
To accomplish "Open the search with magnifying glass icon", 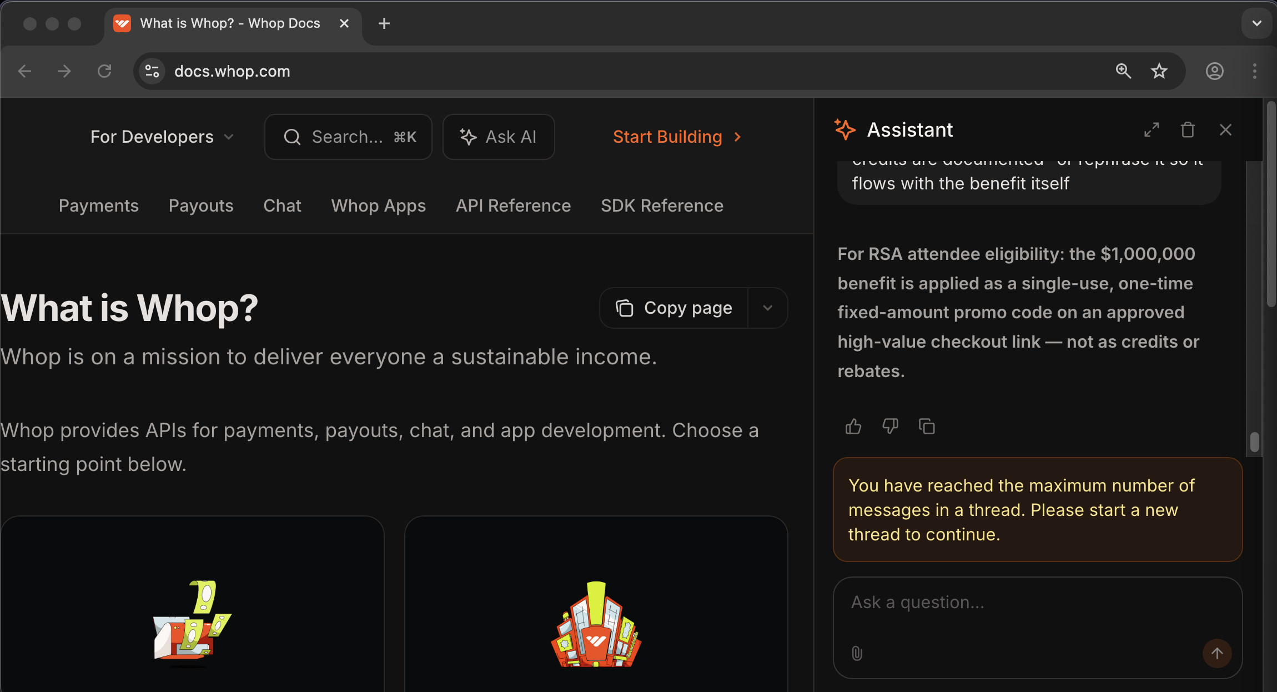I will click(292, 137).
